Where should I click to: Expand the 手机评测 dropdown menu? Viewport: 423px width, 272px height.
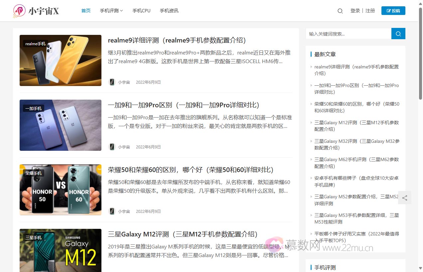point(111,11)
